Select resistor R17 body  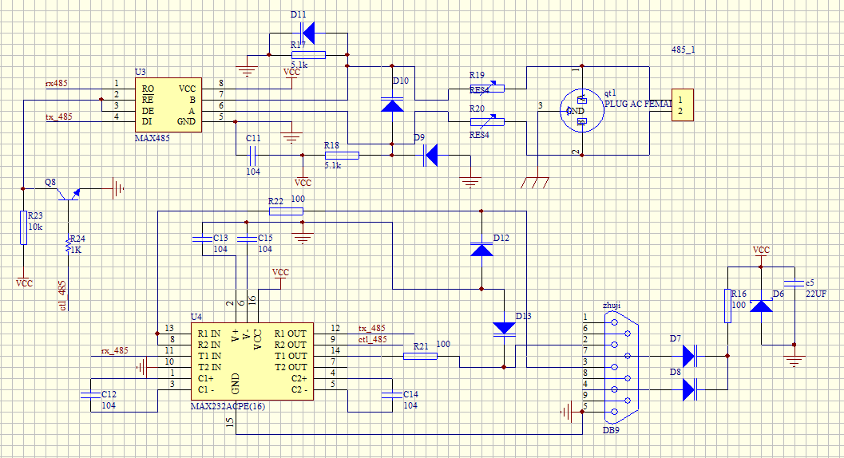308,54
